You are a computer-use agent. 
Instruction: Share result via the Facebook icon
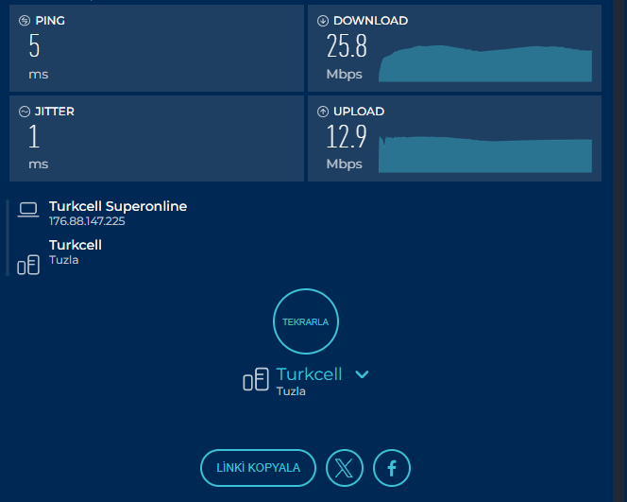point(392,468)
